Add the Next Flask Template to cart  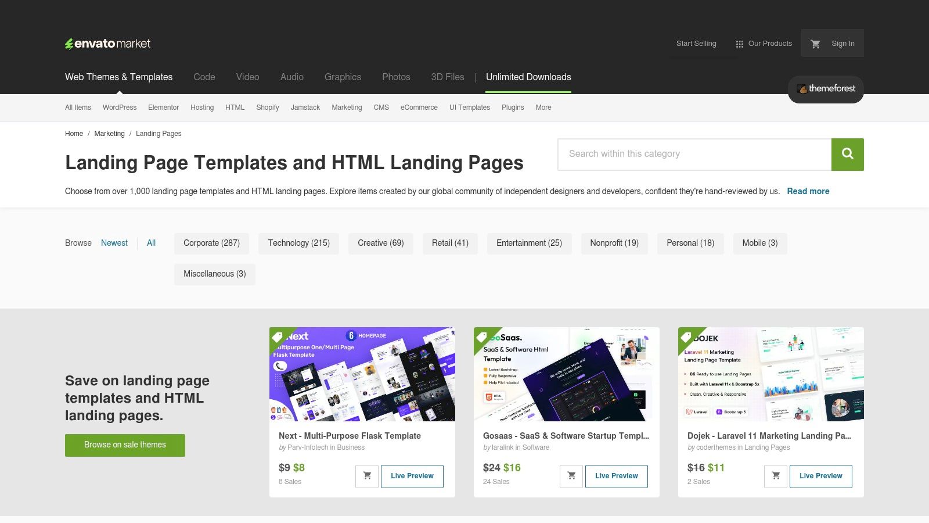(367, 475)
